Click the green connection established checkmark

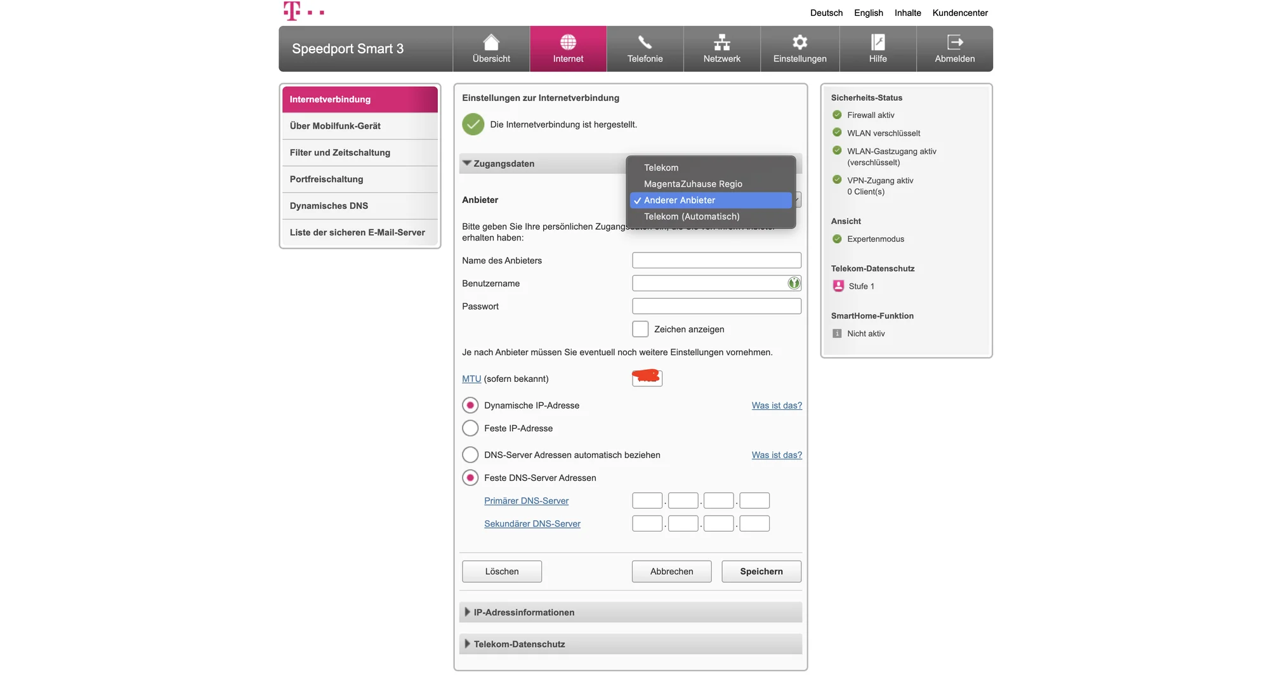pos(473,124)
